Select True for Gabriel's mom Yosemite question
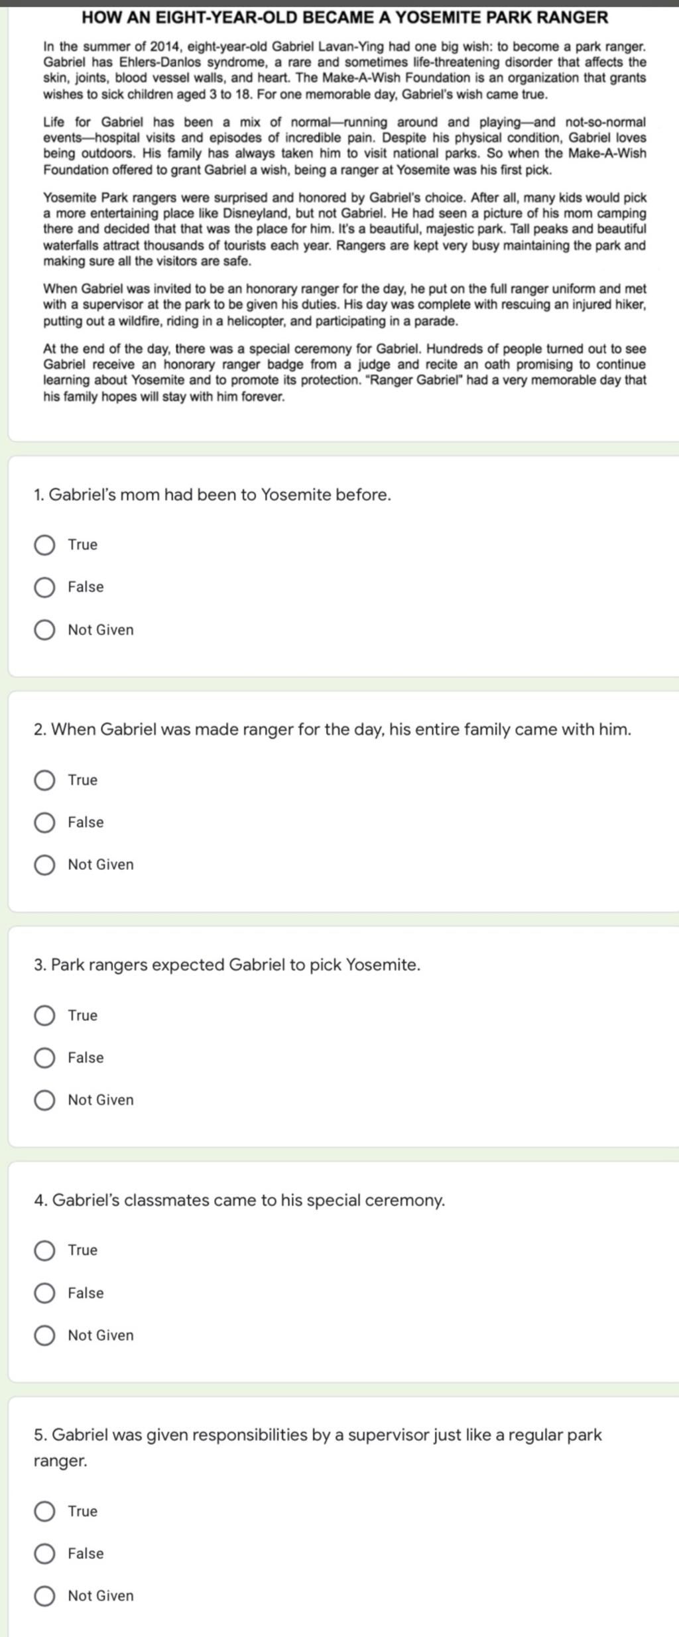The width and height of the screenshot is (679, 1637). (44, 545)
